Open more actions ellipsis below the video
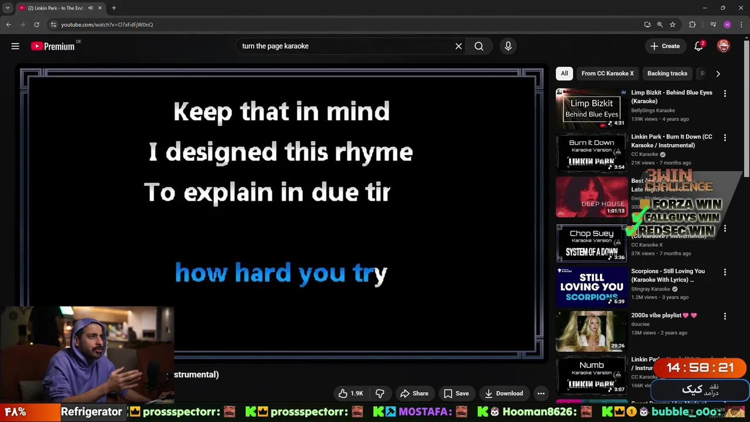 pos(541,393)
